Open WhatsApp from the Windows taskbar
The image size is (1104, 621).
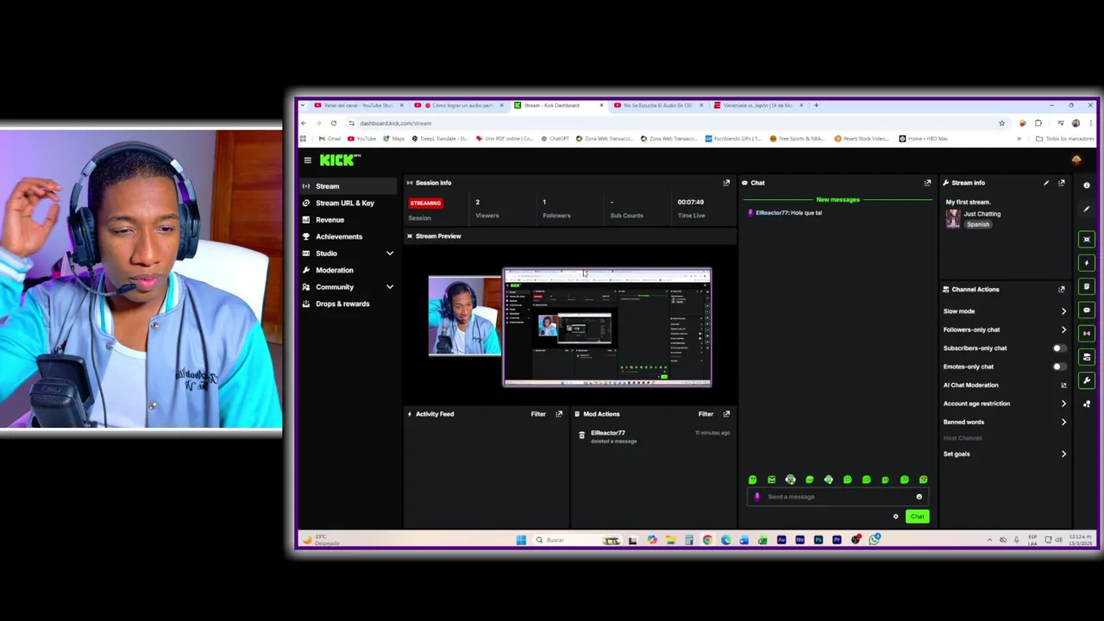click(x=875, y=540)
